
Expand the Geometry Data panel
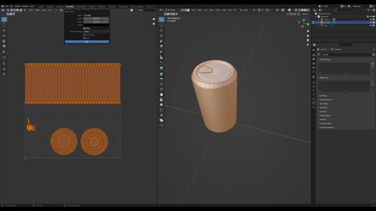pyautogui.click(x=345, y=124)
